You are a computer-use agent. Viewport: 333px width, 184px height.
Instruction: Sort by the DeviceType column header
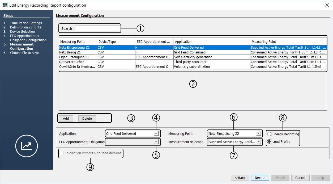tap(116, 42)
